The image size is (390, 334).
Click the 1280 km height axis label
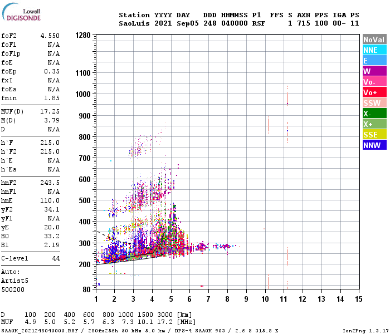pos(83,35)
